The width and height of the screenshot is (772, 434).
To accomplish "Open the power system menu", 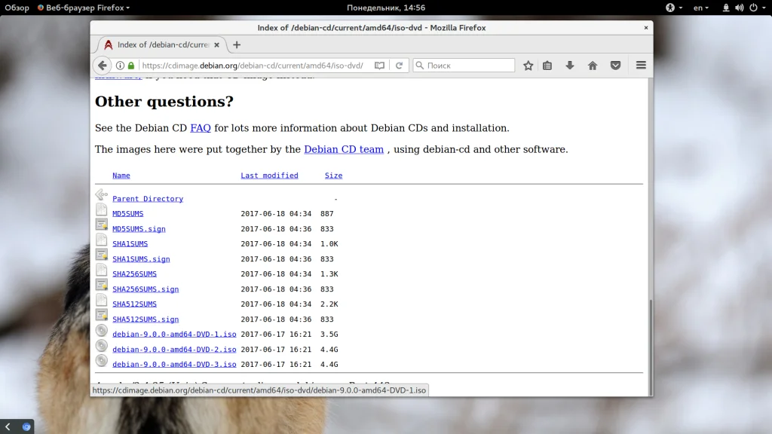I will [756, 8].
